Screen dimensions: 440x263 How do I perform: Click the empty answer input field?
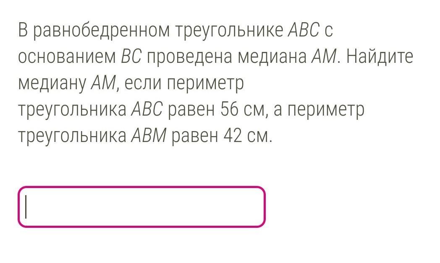142,207
